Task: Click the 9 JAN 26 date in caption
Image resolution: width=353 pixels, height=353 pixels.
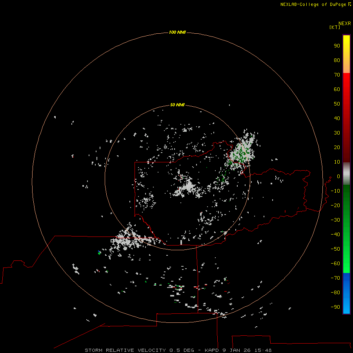Action: pyautogui.click(x=237, y=350)
